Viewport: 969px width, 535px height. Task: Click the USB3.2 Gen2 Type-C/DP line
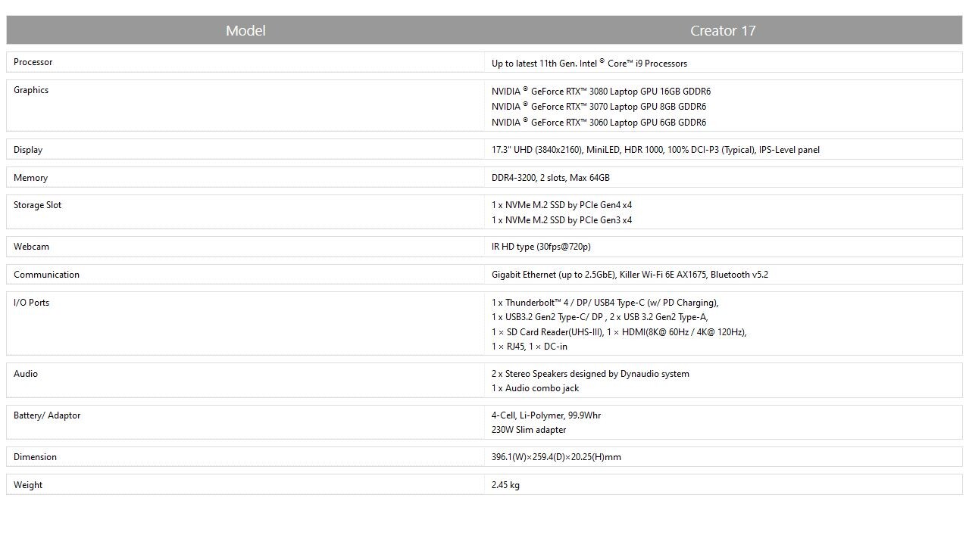click(600, 317)
